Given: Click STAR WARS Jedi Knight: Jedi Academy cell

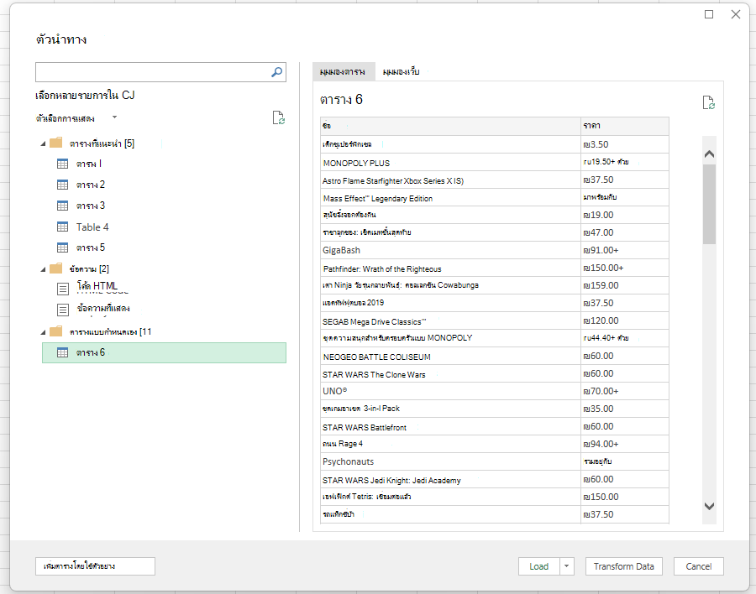Looking at the screenshot, I should [x=450, y=479].
